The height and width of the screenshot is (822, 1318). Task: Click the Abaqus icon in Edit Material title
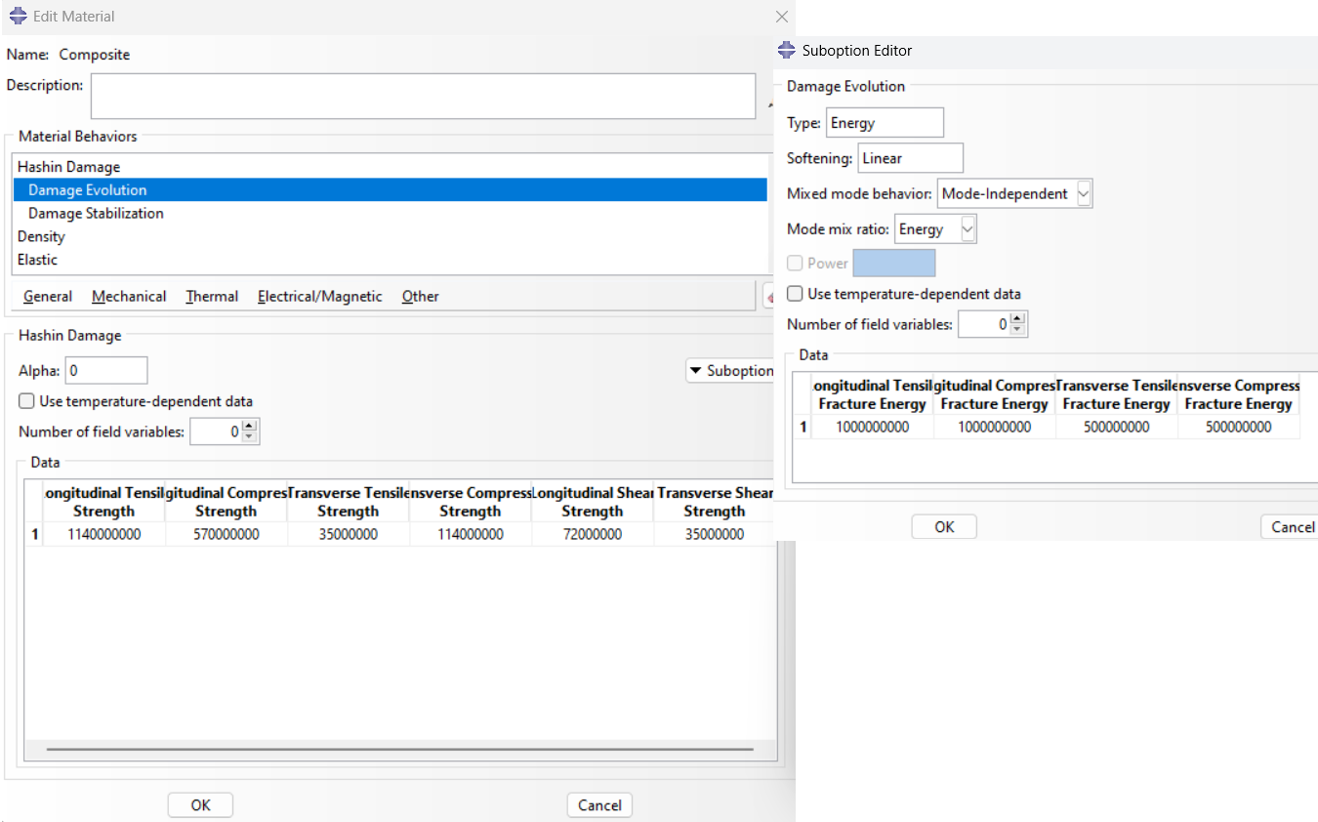(x=18, y=17)
